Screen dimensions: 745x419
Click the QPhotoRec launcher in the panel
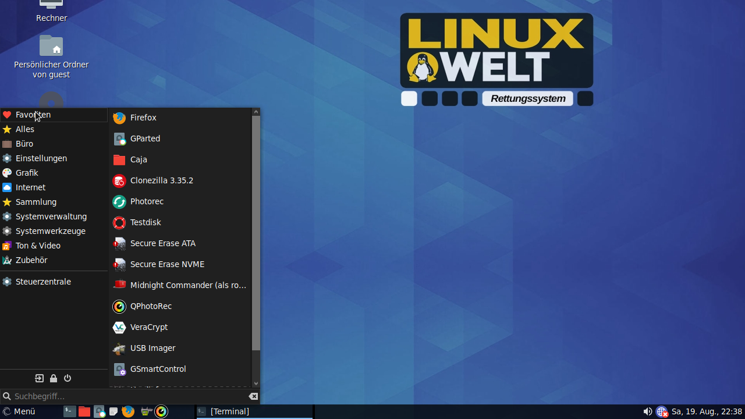(161, 411)
